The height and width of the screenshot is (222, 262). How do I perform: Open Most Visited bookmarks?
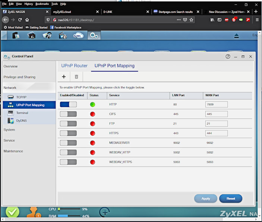pyautogui.click(x=13, y=28)
